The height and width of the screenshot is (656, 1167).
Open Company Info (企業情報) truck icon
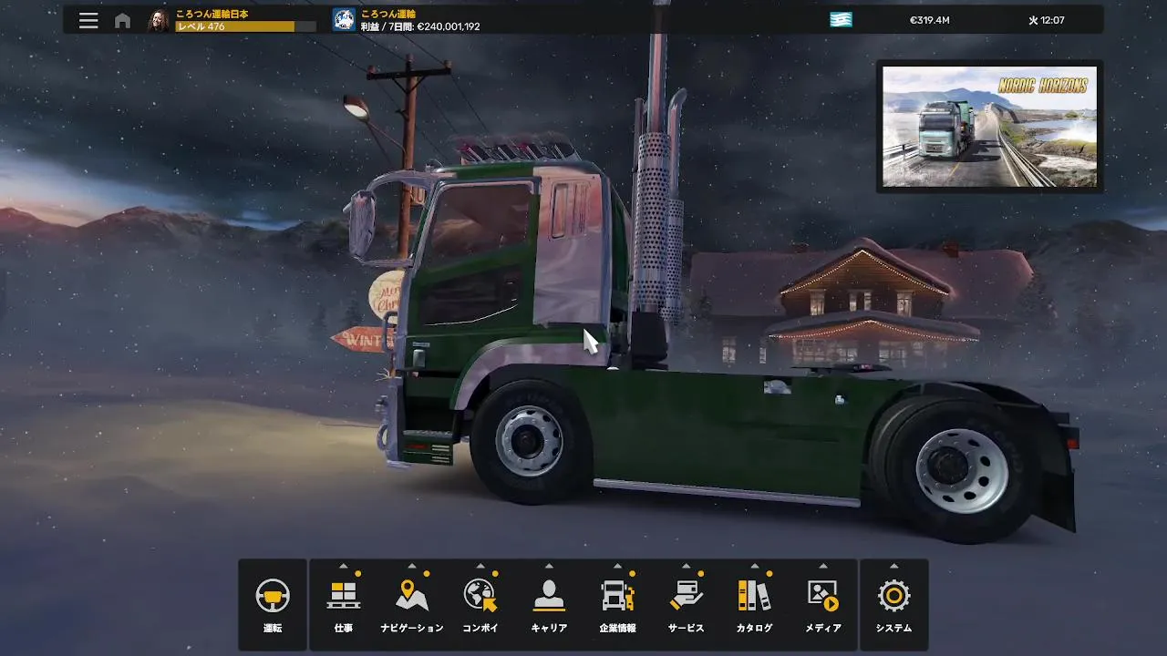617,597
